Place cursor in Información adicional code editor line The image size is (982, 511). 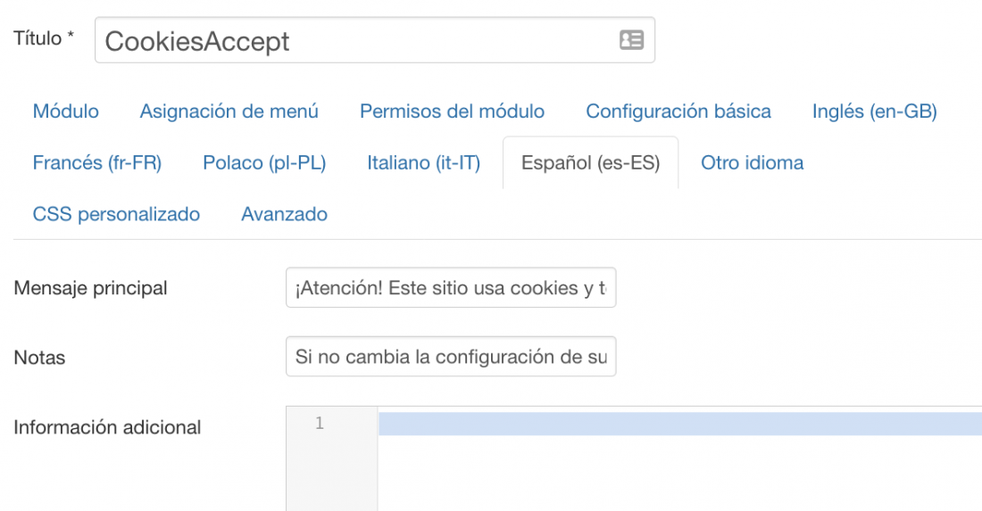(x=680, y=424)
